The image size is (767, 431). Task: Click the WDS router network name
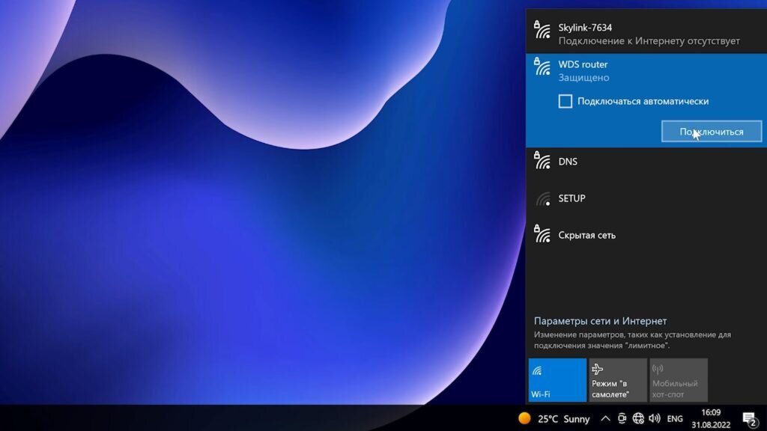click(x=583, y=64)
